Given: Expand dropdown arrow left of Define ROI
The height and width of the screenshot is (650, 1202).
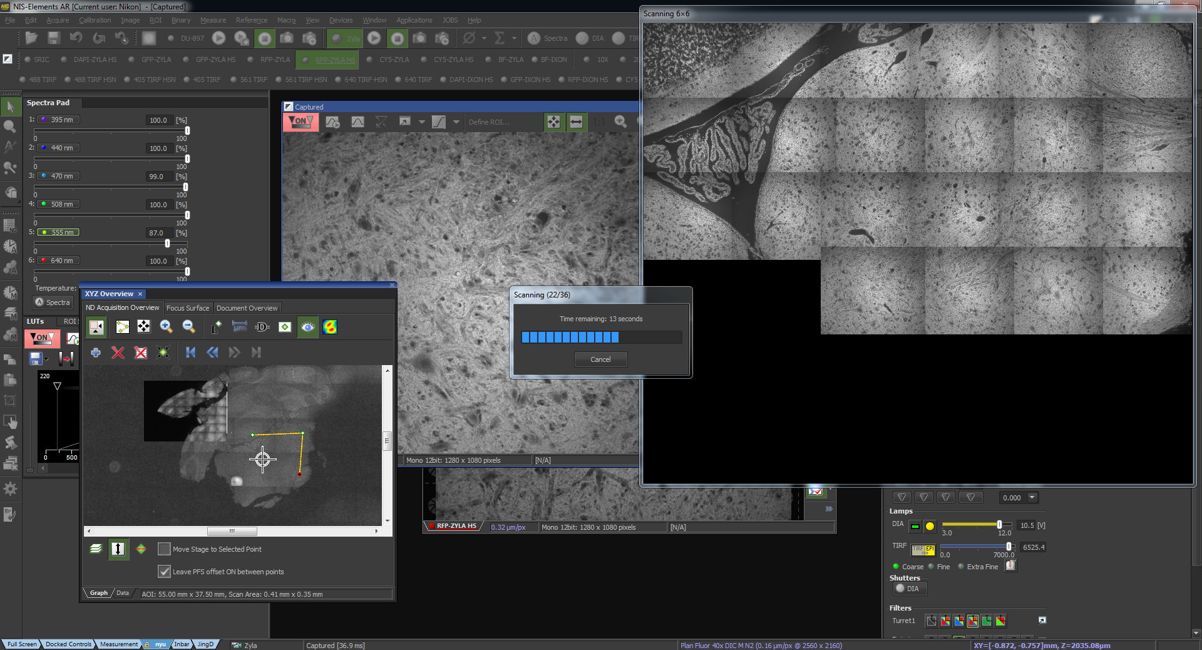Looking at the screenshot, I should point(456,122).
